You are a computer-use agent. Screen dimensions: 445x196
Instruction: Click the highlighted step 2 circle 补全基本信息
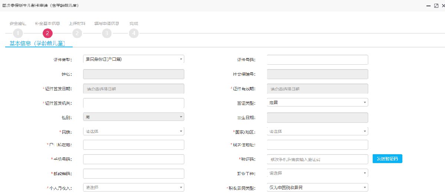47,33
